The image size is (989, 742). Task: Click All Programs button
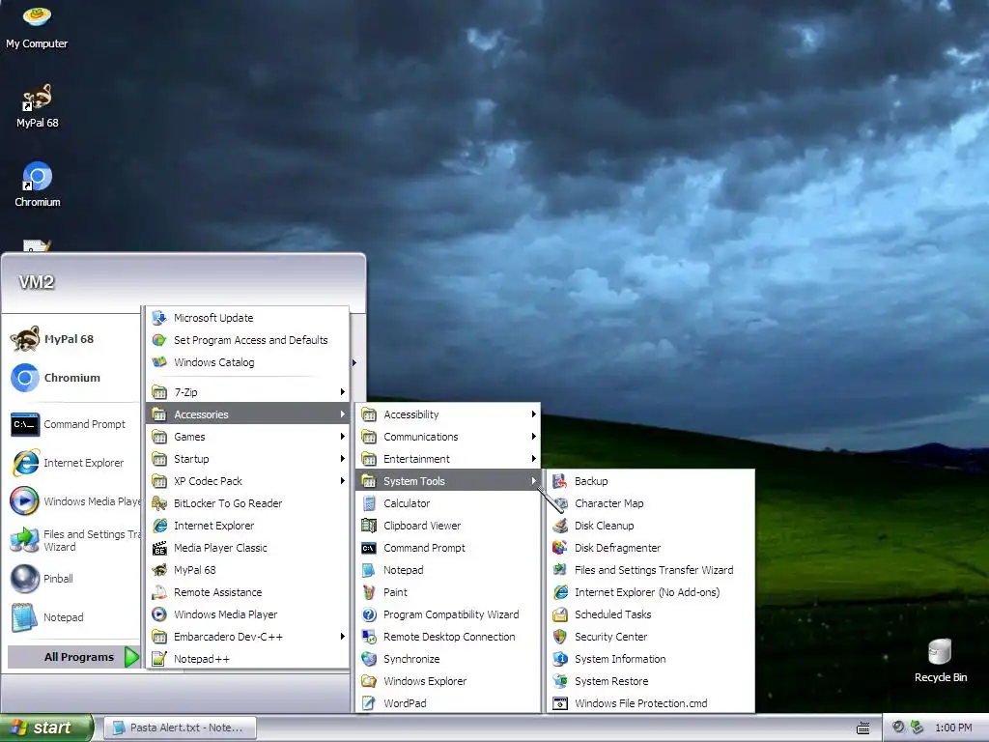click(73, 657)
